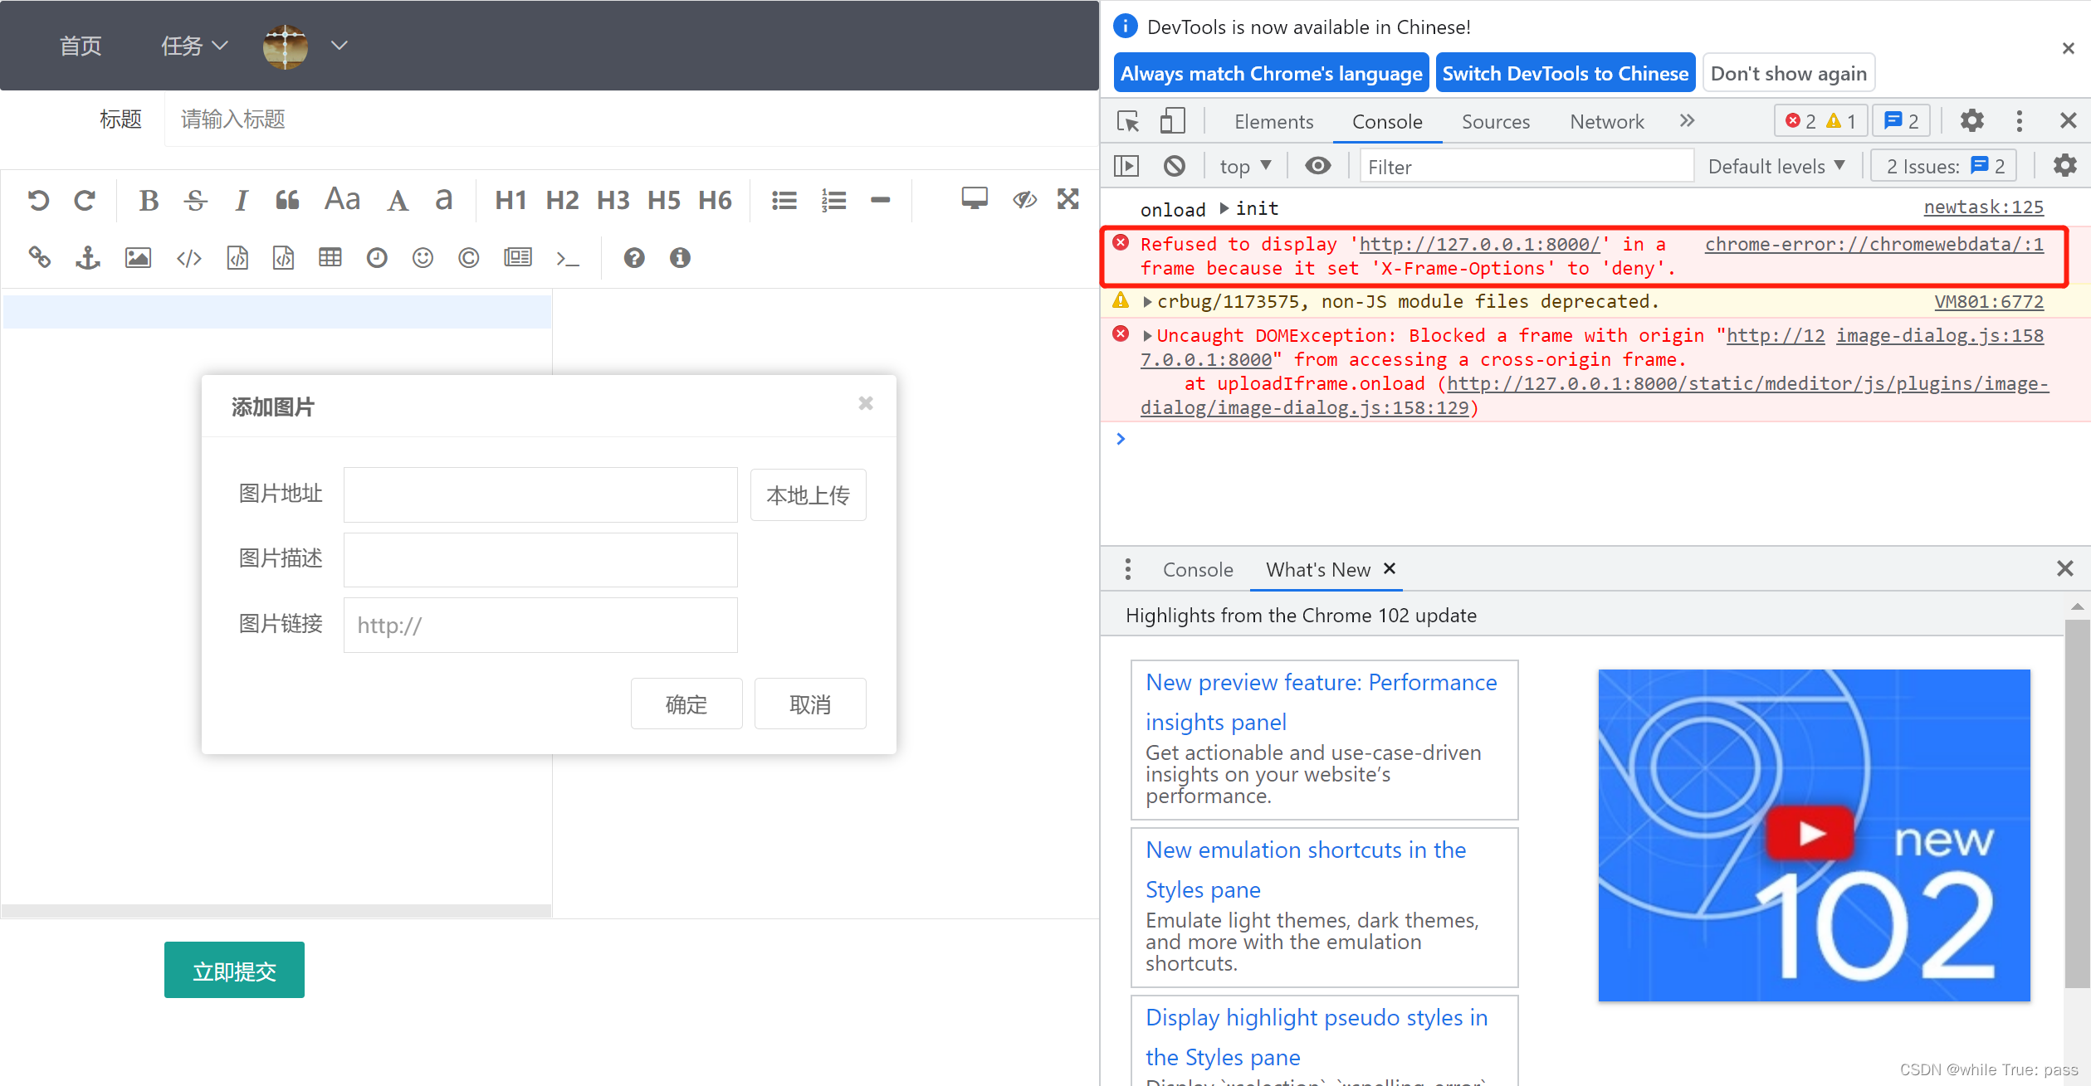This screenshot has width=2091, height=1086.
Task: Expand the init log entry
Action: [x=1224, y=208]
